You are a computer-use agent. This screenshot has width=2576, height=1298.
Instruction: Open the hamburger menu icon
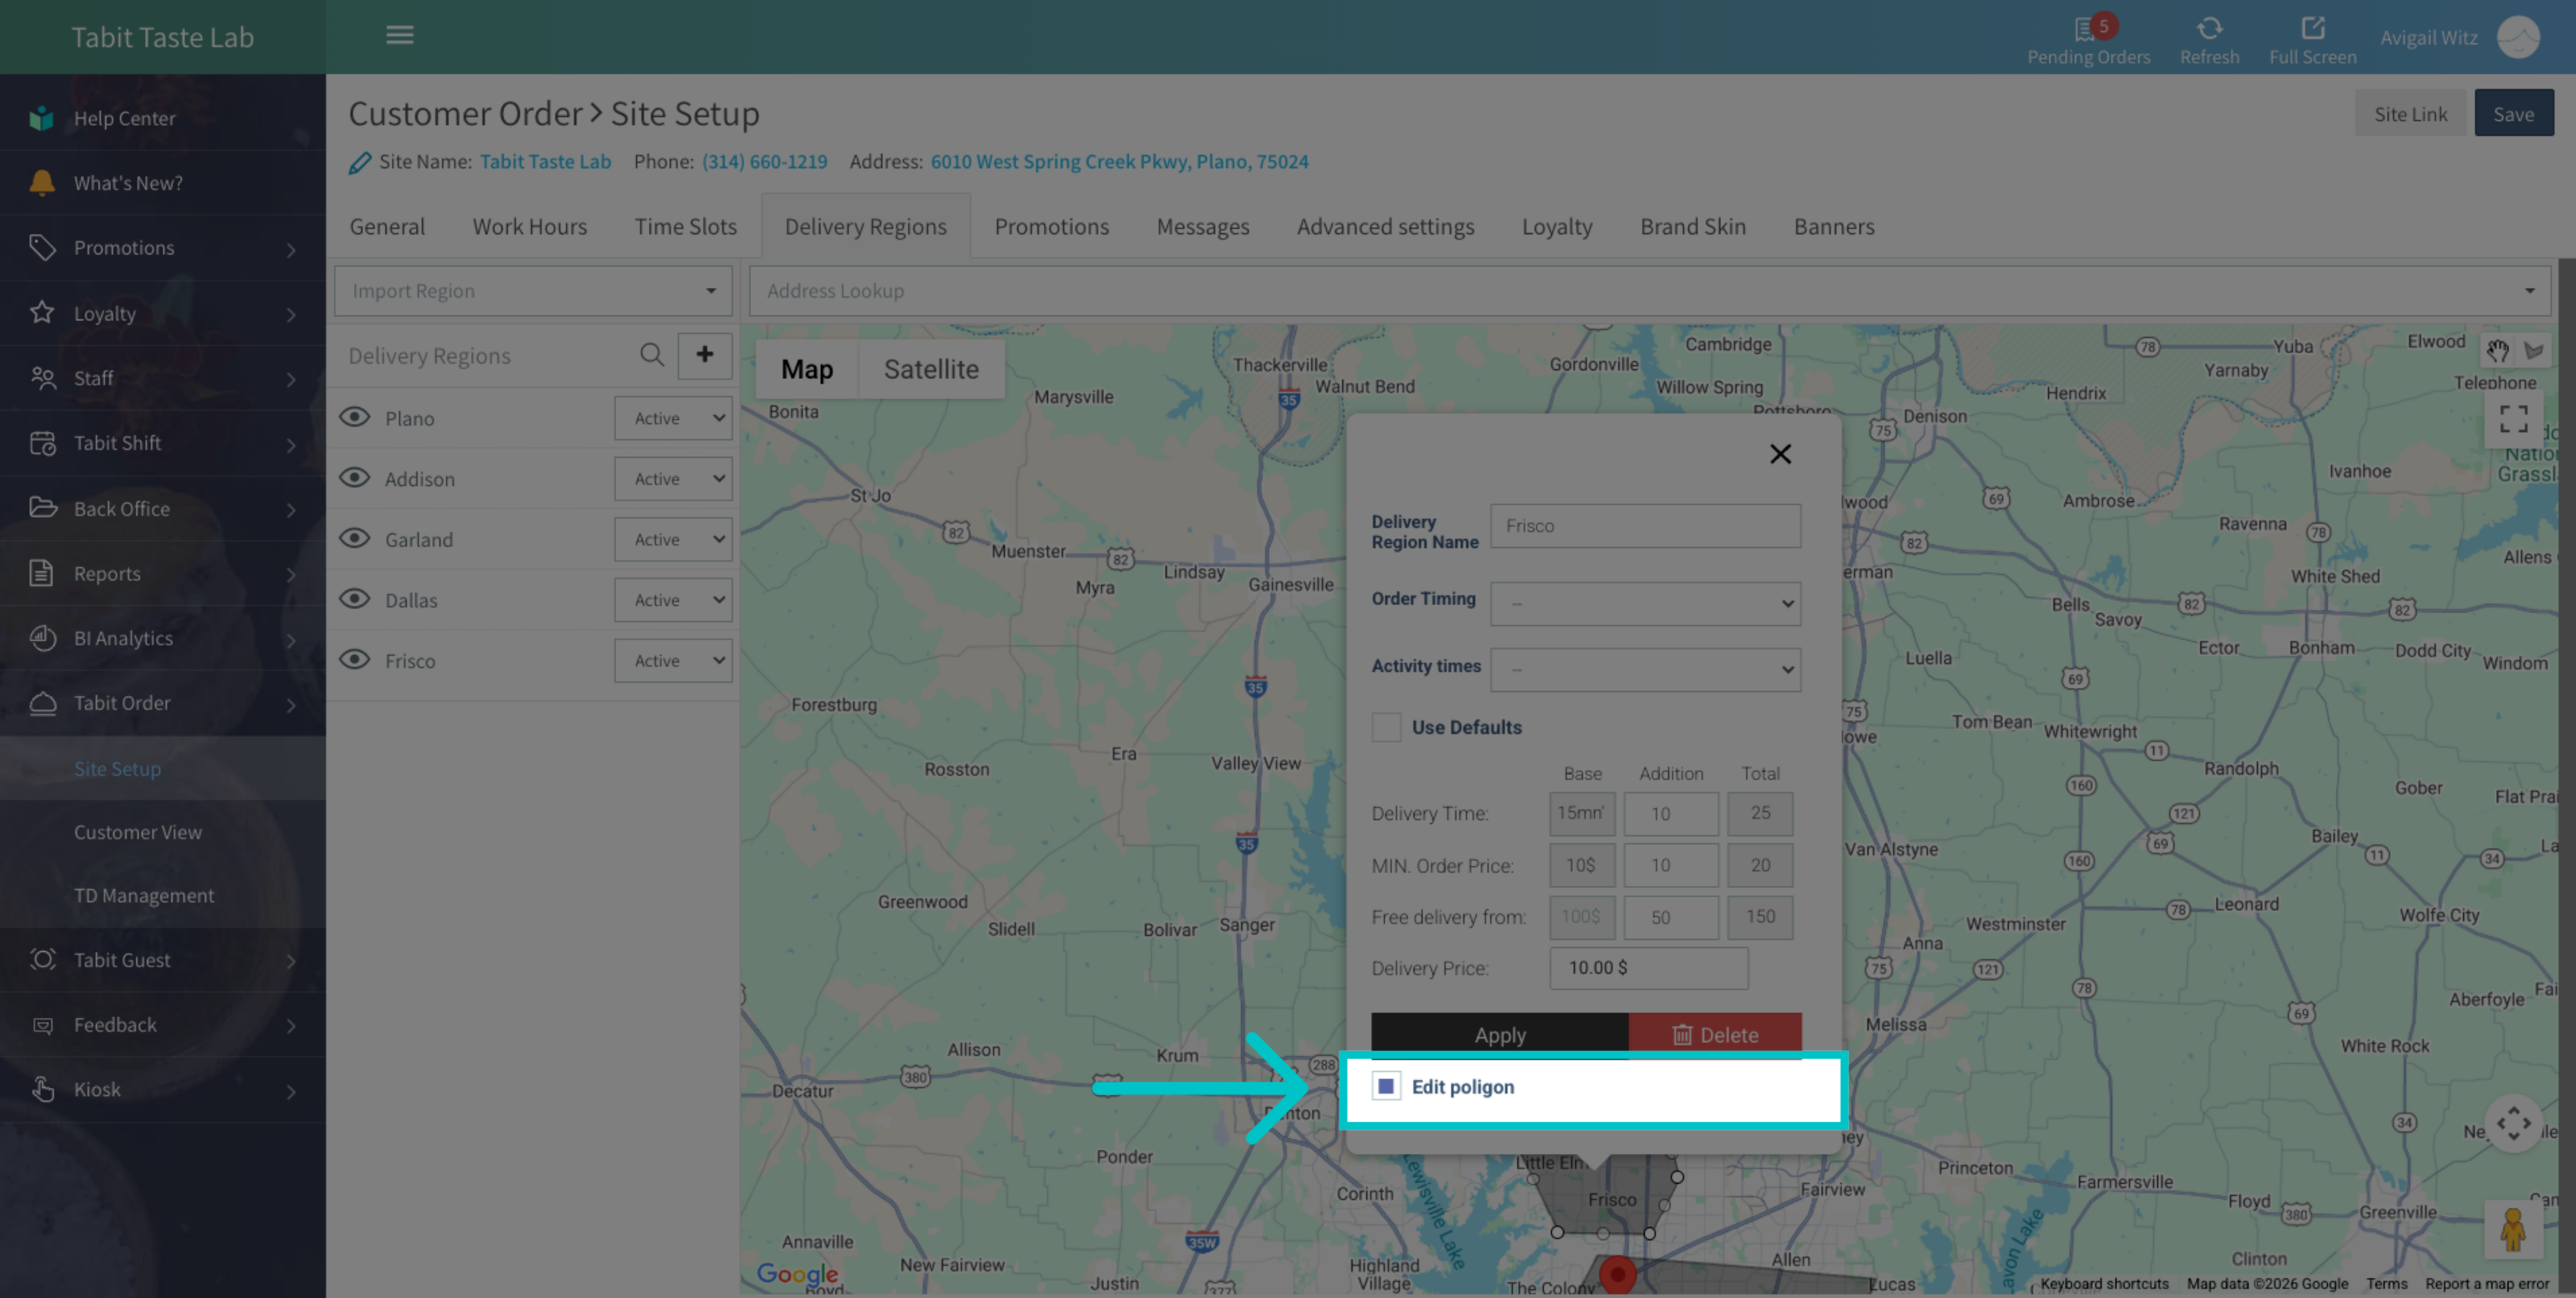400,35
